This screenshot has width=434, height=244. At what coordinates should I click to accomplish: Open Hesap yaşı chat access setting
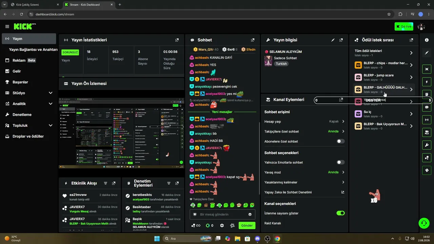pos(304,121)
